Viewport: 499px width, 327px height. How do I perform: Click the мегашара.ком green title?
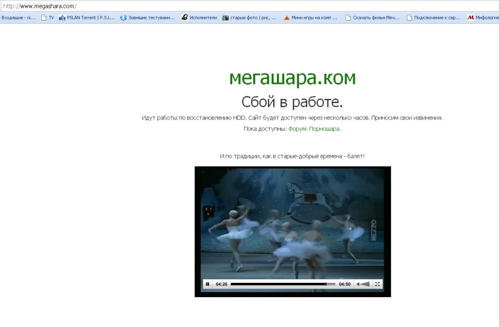(x=293, y=77)
